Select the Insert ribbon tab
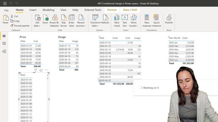218x122 pixels. coord(33,10)
